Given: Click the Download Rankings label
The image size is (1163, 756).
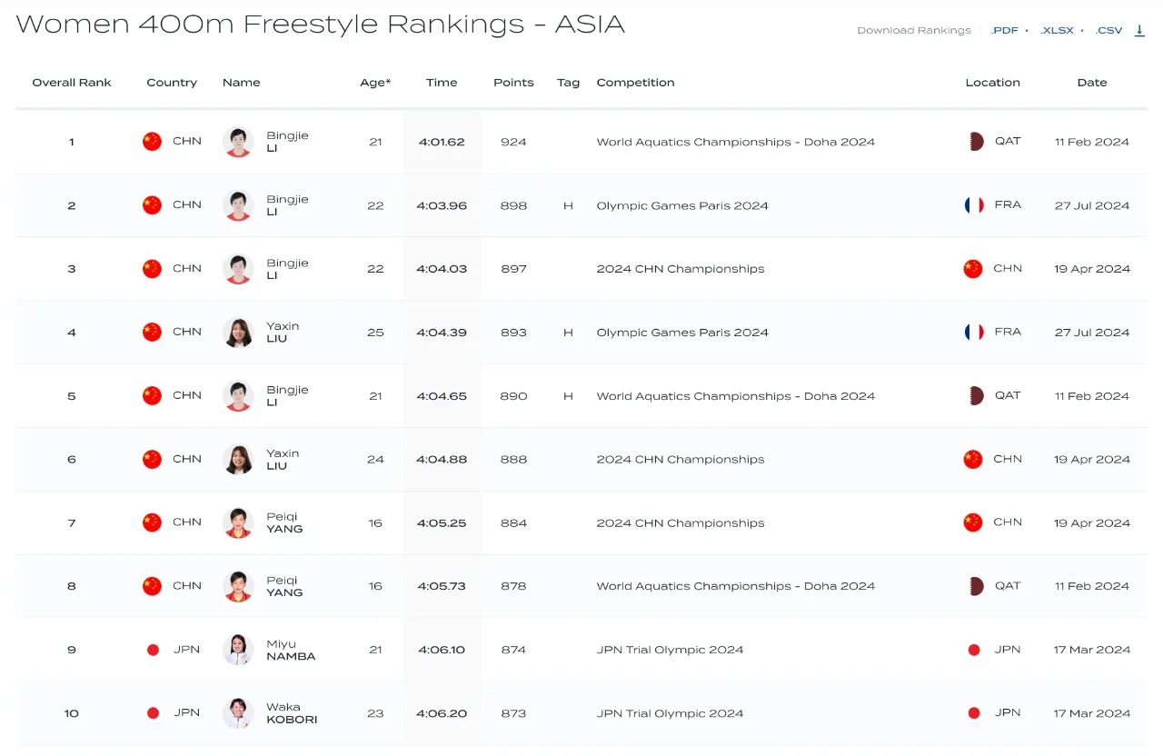Looking at the screenshot, I should point(914,30).
